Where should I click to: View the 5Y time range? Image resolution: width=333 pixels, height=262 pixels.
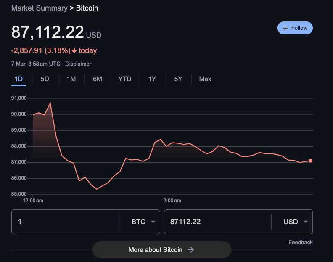click(x=178, y=79)
